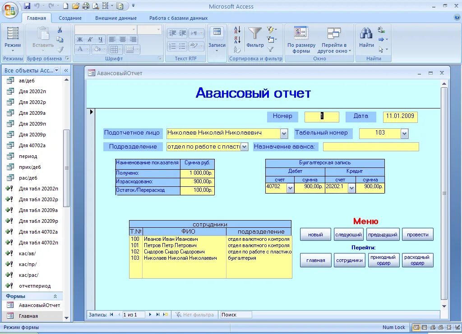Click Назначение аванса empty field
This screenshot has width=462, height=334.
pyautogui.click(x=371, y=147)
